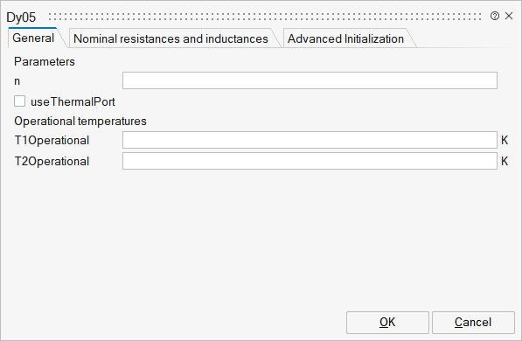Focus the n parameter input field
This screenshot has height=341, width=522.
point(310,80)
